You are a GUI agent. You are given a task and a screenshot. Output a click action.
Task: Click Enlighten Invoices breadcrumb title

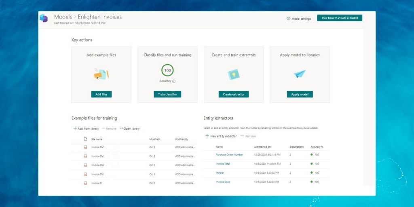click(x=100, y=17)
